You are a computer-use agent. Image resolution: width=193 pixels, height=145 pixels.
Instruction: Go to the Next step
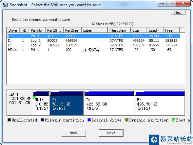tap(111, 133)
